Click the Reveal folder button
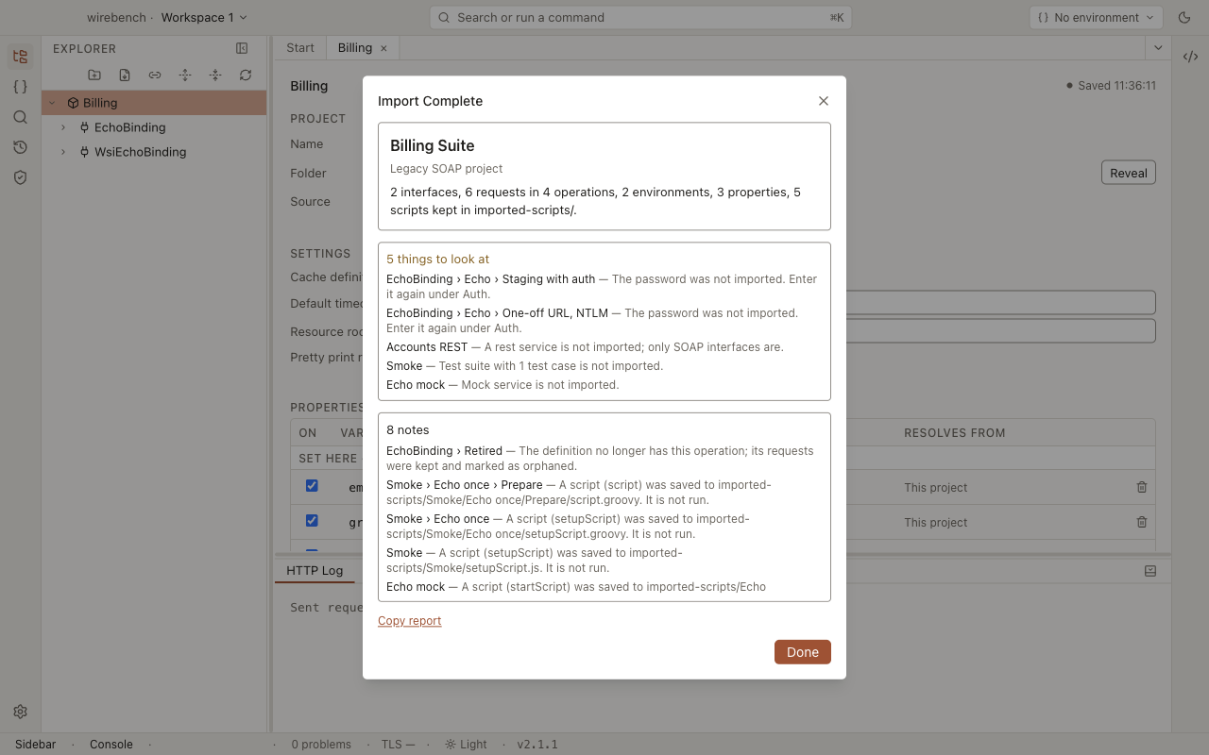1209x755 pixels. [x=1129, y=173]
